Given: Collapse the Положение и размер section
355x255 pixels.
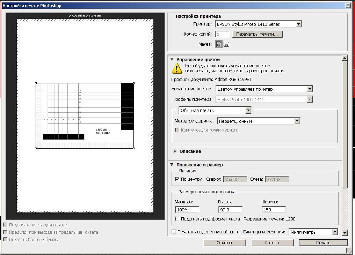Looking at the screenshot, I should click(x=172, y=165).
